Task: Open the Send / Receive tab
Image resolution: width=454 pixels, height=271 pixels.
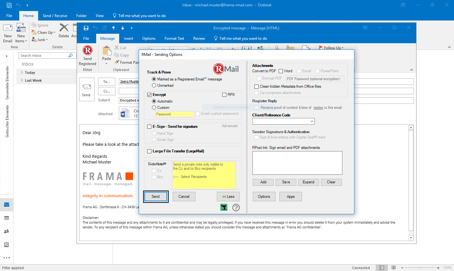Action: pyautogui.click(x=55, y=16)
